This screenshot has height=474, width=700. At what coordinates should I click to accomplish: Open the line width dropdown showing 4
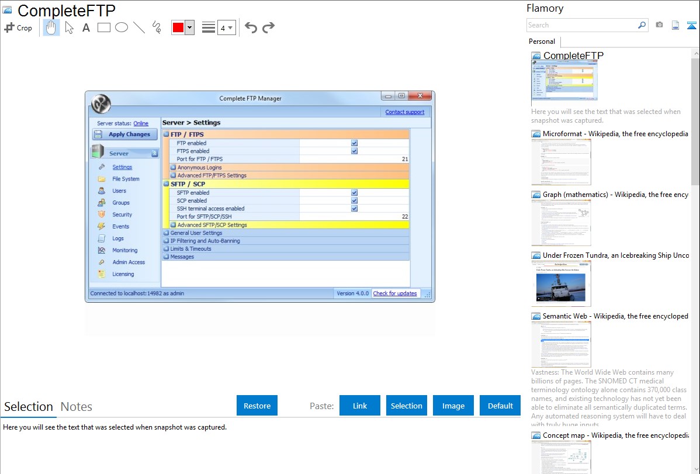point(227,27)
